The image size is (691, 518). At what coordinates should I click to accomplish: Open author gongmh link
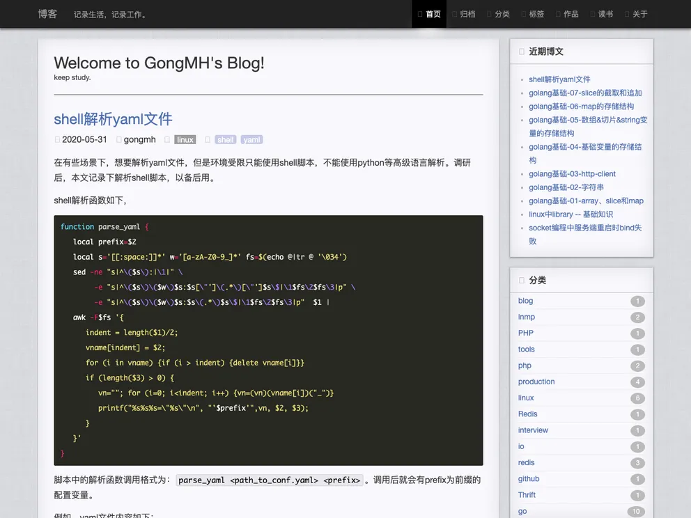[x=139, y=140]
